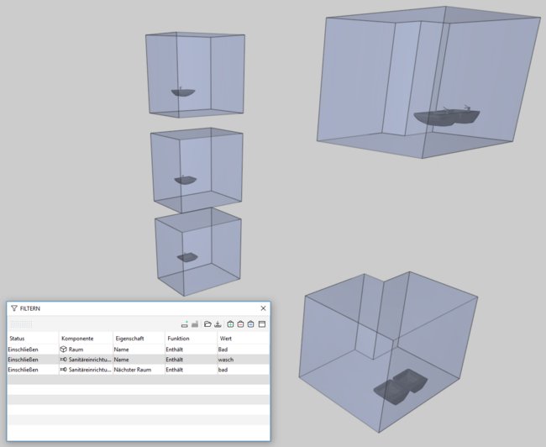The width and height of the screenshot is (546, 447).
Task: Select the 'Nächster Raum' property cell
Action: tap(139, 370)
